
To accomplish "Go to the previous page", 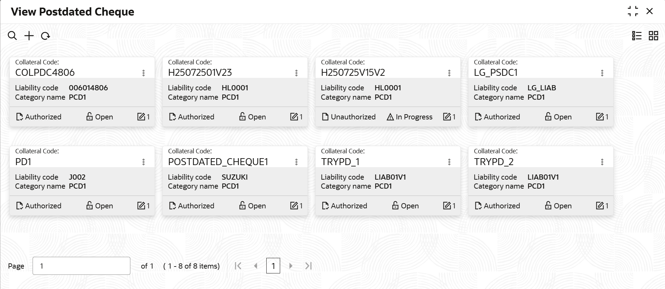I will (x=256, y=266).
